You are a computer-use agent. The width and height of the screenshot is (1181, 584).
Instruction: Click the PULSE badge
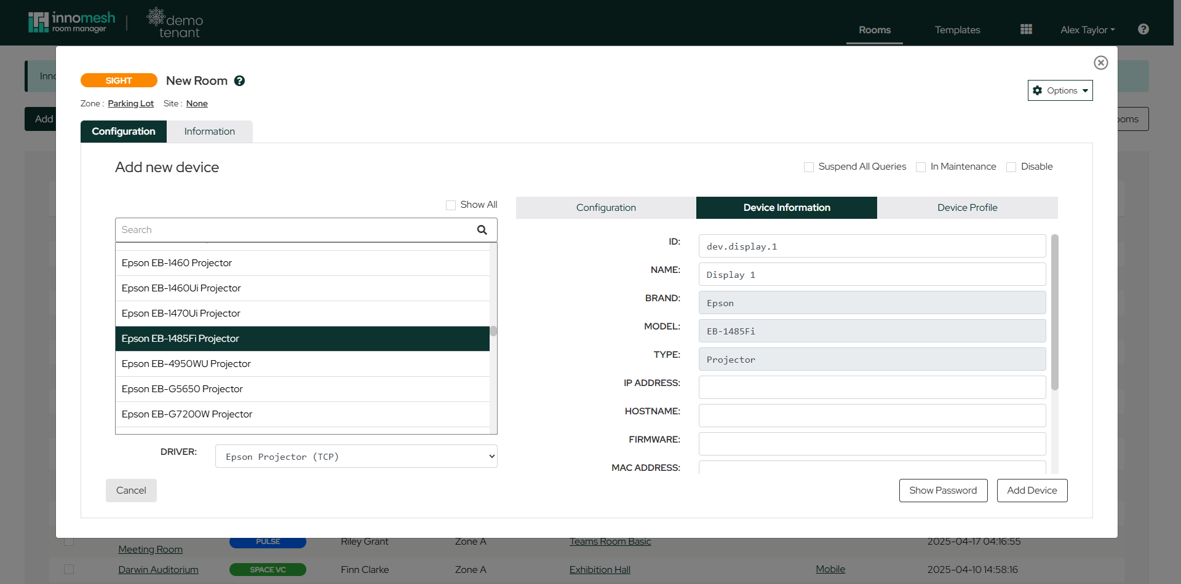point(268,542)
